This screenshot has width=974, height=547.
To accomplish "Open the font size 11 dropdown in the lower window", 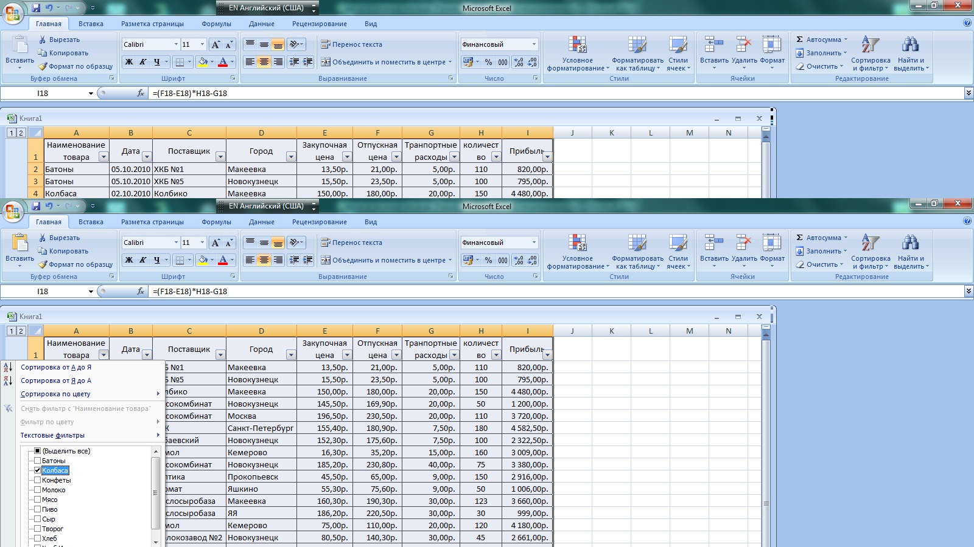I will click(x=202, y=243).
